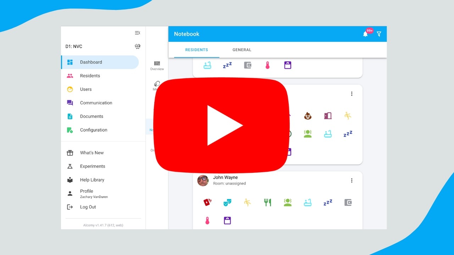Click the yellow fall icon in John Wayne's card
The height and width of the screenshot is (255, 454).
click(x=248, y=203)
